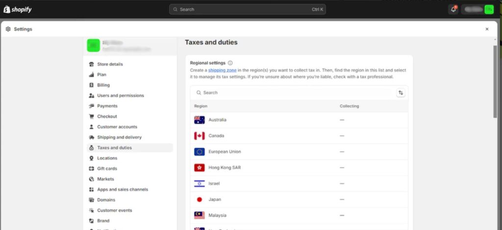The height and width of the screenshot is (230, 502).
Task: Open Users and permissions section
Action: pos(120,95)
